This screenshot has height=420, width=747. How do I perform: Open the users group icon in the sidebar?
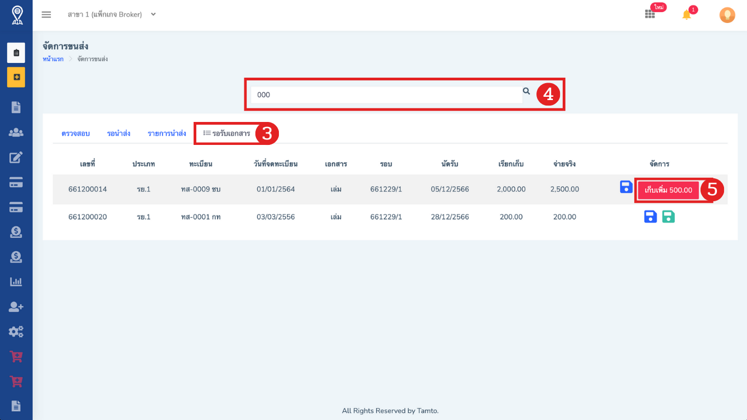16,132
